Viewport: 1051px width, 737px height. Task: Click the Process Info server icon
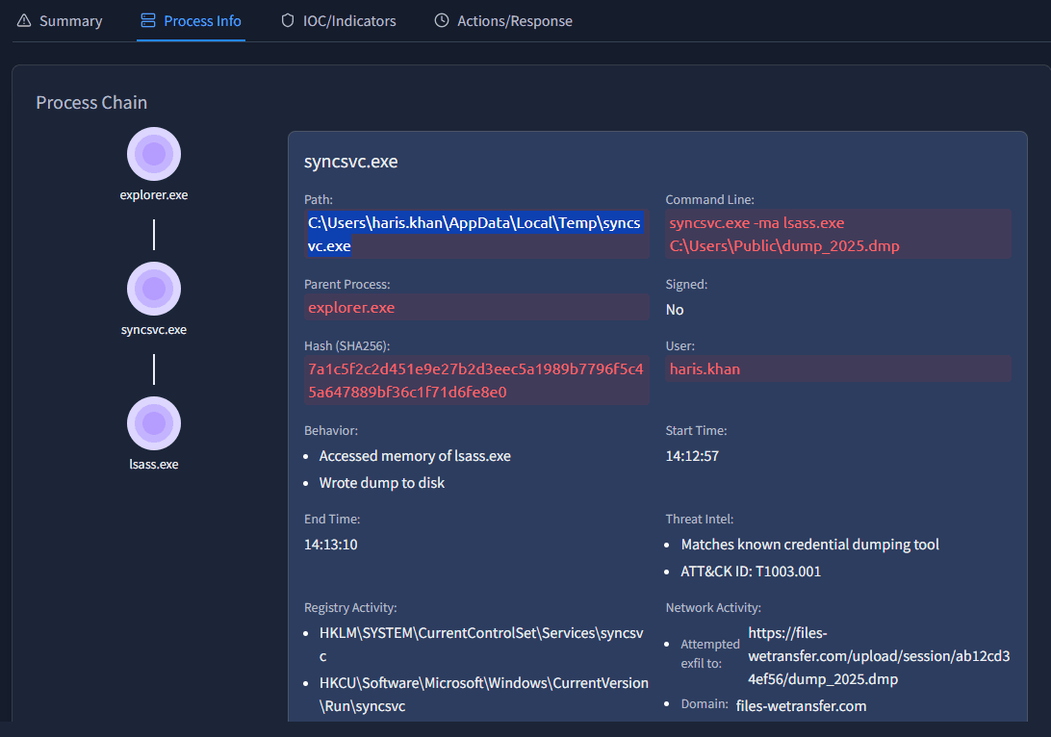147,20
